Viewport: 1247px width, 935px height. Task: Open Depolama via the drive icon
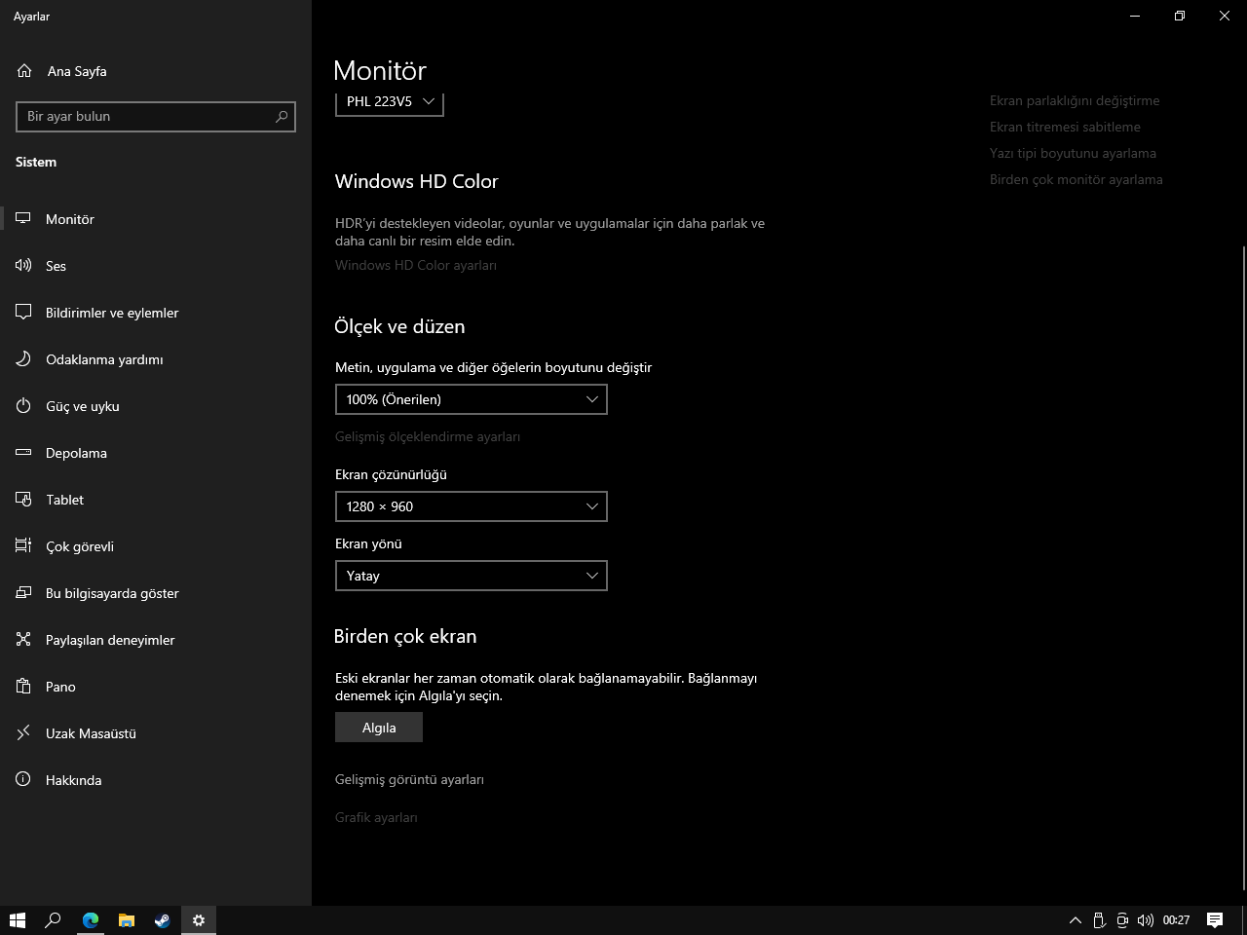[24, 453]
